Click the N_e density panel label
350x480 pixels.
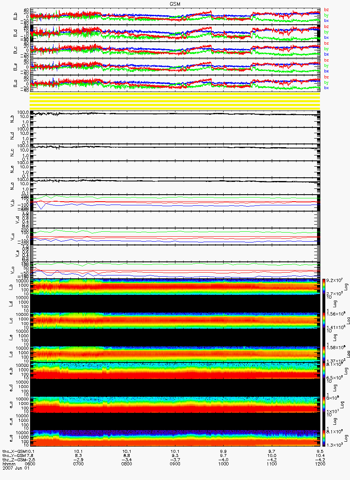coord(12,169)
